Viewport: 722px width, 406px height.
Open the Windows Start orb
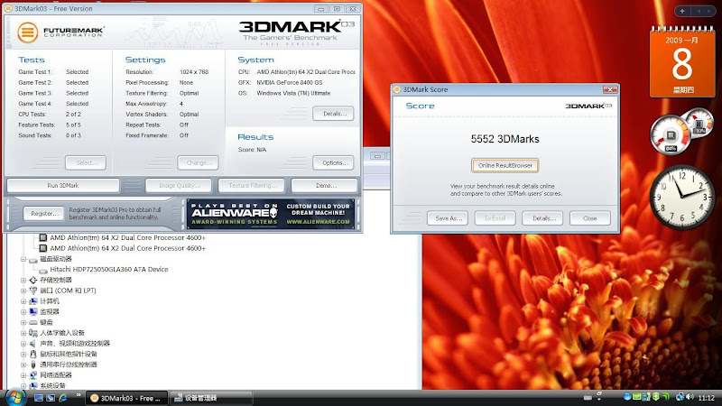(x=14, y=398)
